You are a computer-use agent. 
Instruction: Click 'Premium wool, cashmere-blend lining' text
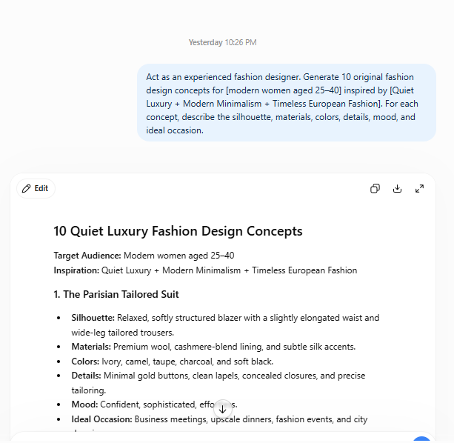pos(188,347)
